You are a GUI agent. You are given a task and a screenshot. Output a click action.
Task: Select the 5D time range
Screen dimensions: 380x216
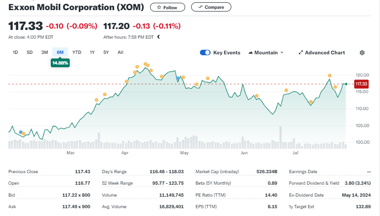(30, 52)
